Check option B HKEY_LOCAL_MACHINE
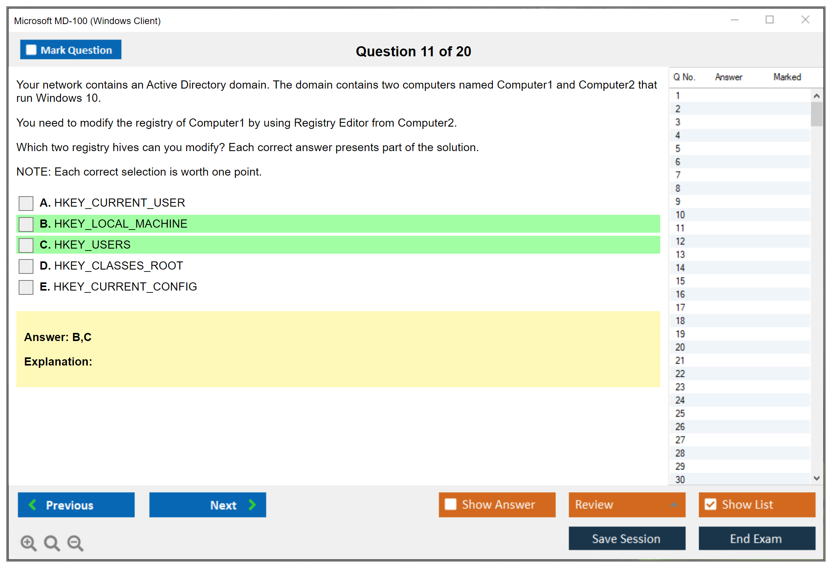The height and width of the screenshot is (571, 835). pyautogui.click(x=26, y=224)
